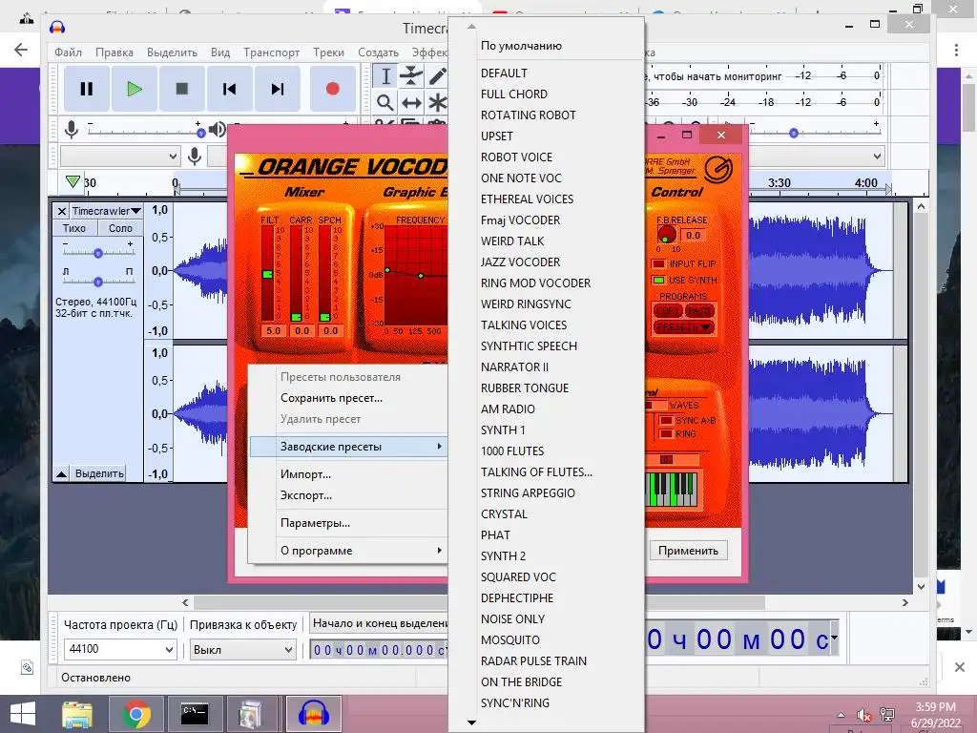Viewport: 977px width, 733px height.
Task: Skip to start of track
Action: coord(229,89)
